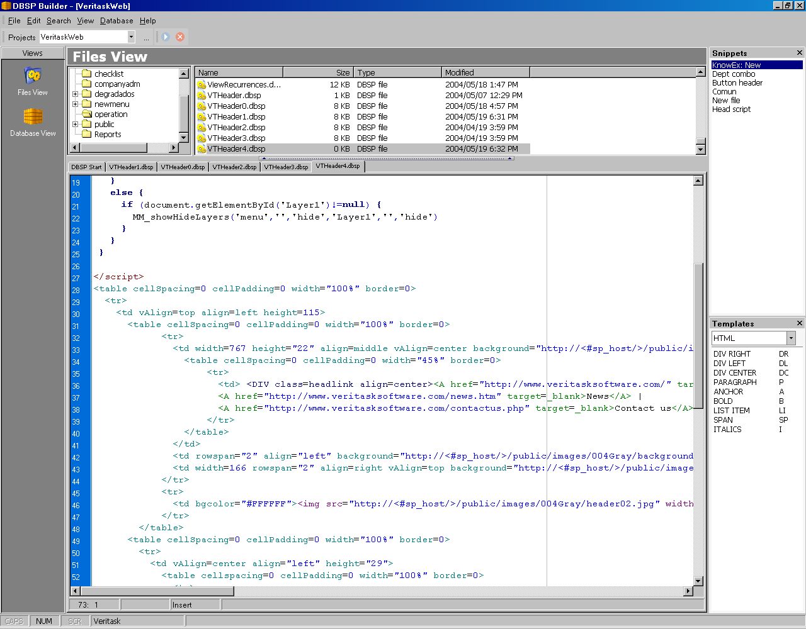806x629 pixels.
Task: Select the KnowEx: New snippet
Action: click(x=757, y=65)
